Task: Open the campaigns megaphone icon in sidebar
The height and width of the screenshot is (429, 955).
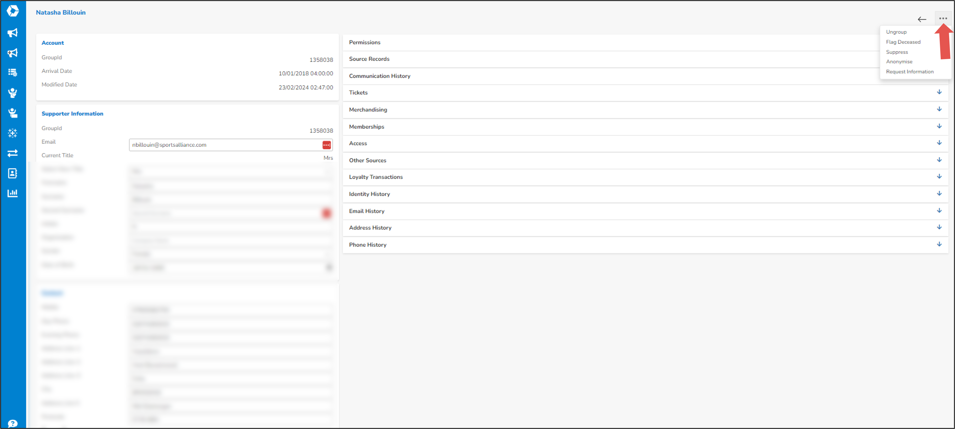Action: [x=13, y=33]
